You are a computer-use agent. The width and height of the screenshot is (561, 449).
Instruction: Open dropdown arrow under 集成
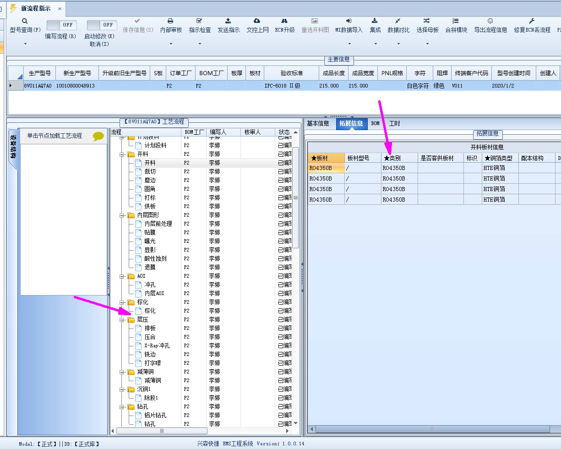tap(376, 44)
